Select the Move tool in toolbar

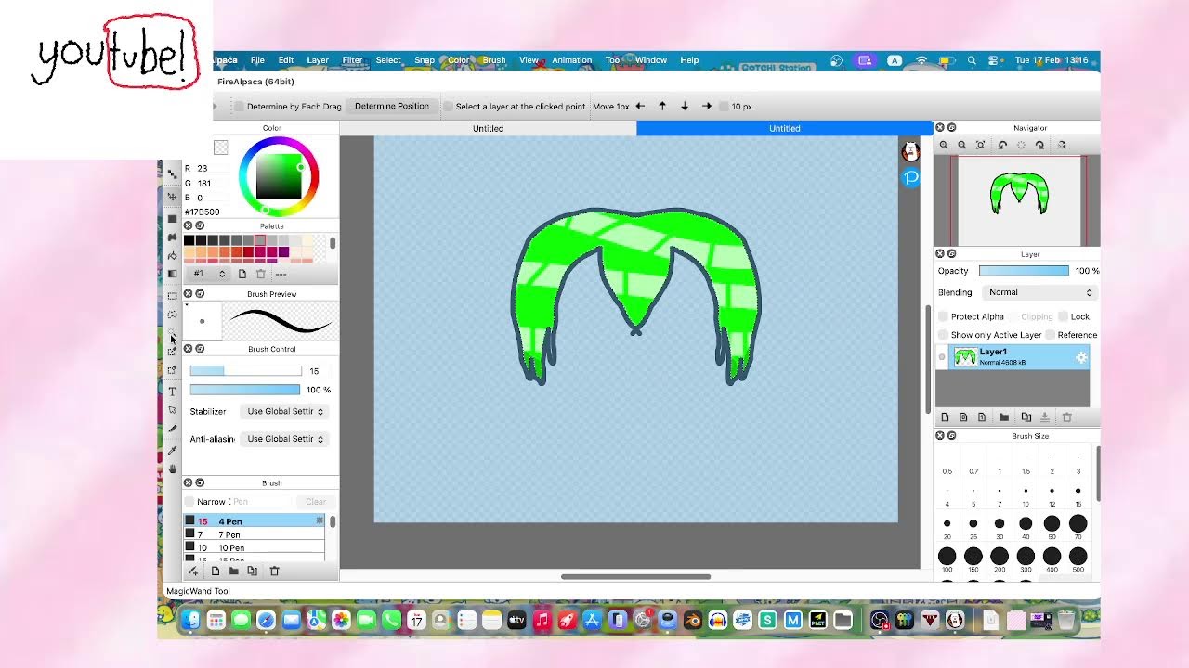pos(172,197)
